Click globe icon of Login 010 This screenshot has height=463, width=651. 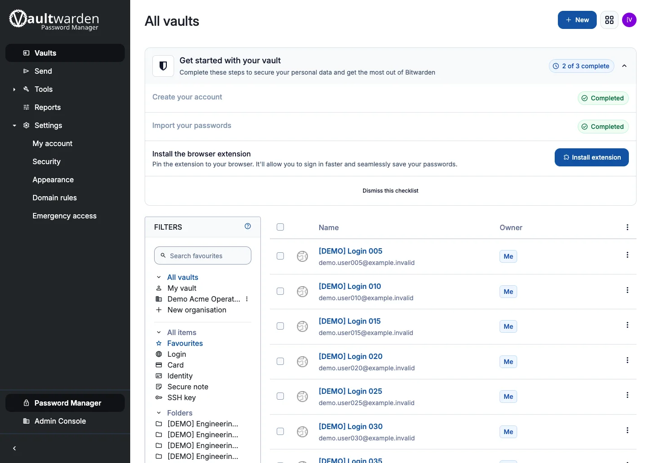pos(302,292)
